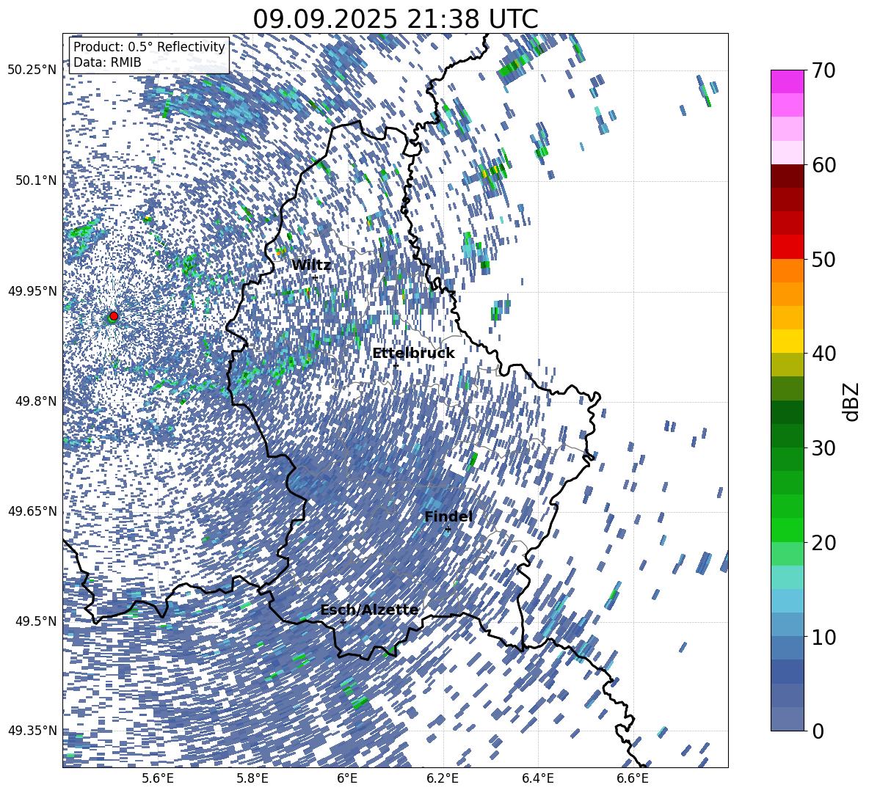Image resolution: width=869 pixels, height=793 pixels.
Task: Click the 6.6°E longitude tick label
Action: 633,778
